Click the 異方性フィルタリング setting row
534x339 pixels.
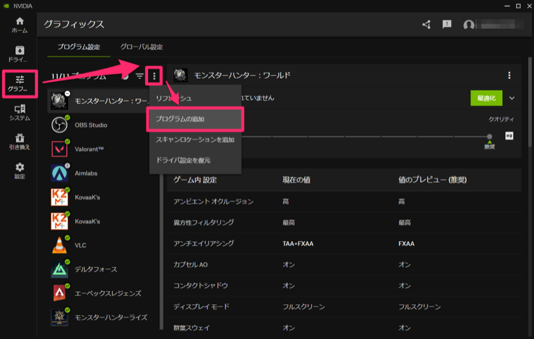point(344,223)
